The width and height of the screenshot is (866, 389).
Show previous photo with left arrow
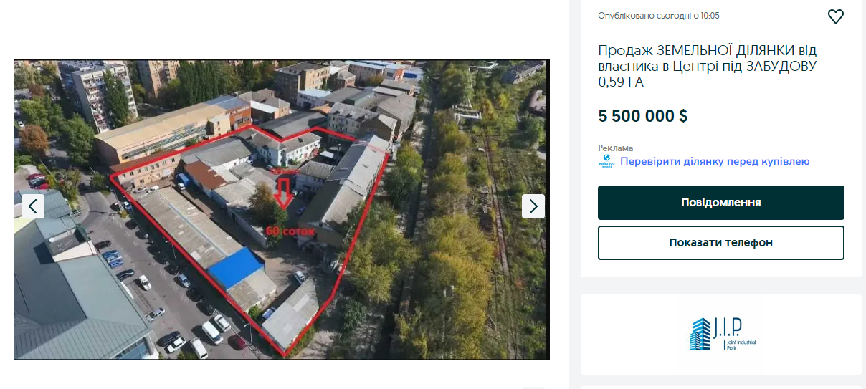click(33, 206)
